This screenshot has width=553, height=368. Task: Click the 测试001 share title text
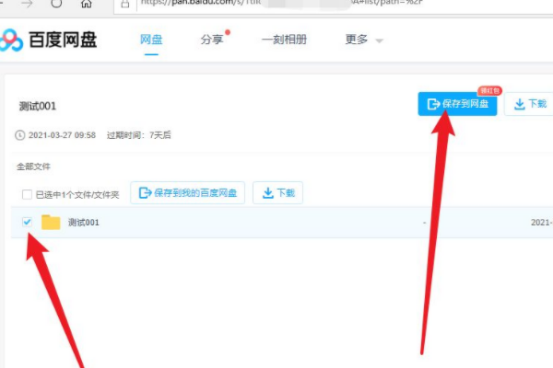(x=38, y=106)
